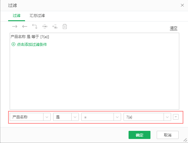The width and height of the screenshot is (188, 143).
Task: Expand the 是 condition dropdown
Action: (75, 117)
